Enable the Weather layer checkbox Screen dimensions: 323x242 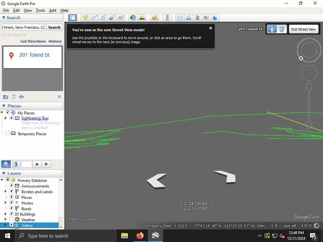point(12,219)
